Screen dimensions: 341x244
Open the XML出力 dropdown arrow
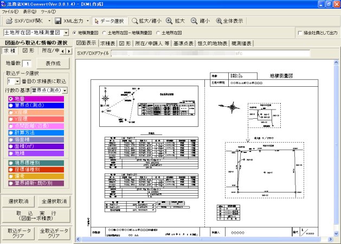[x=88, y=21]
